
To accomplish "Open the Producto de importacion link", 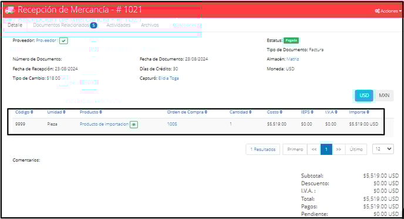I will [x=104, y=124].
